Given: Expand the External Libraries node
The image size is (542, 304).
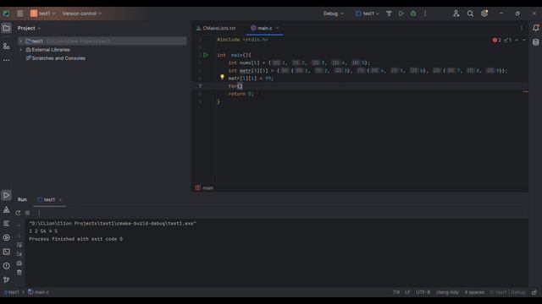Looking at the screenshot, I should click(20, 50).
